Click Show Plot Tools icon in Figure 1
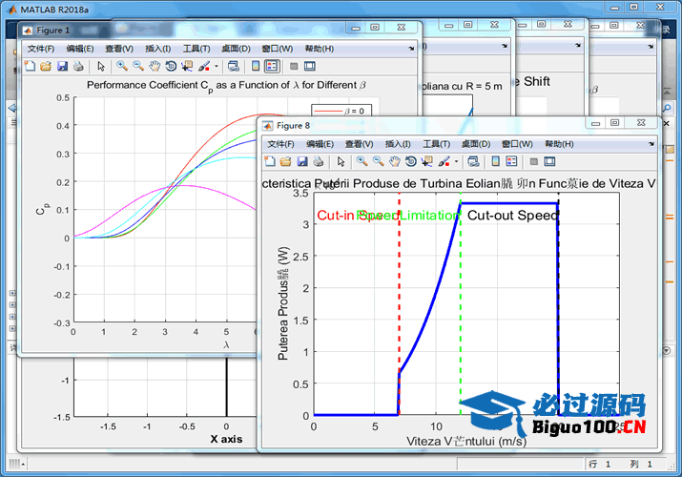The height and width of the screenshot is (477, 682). click(x=310, y=66)
